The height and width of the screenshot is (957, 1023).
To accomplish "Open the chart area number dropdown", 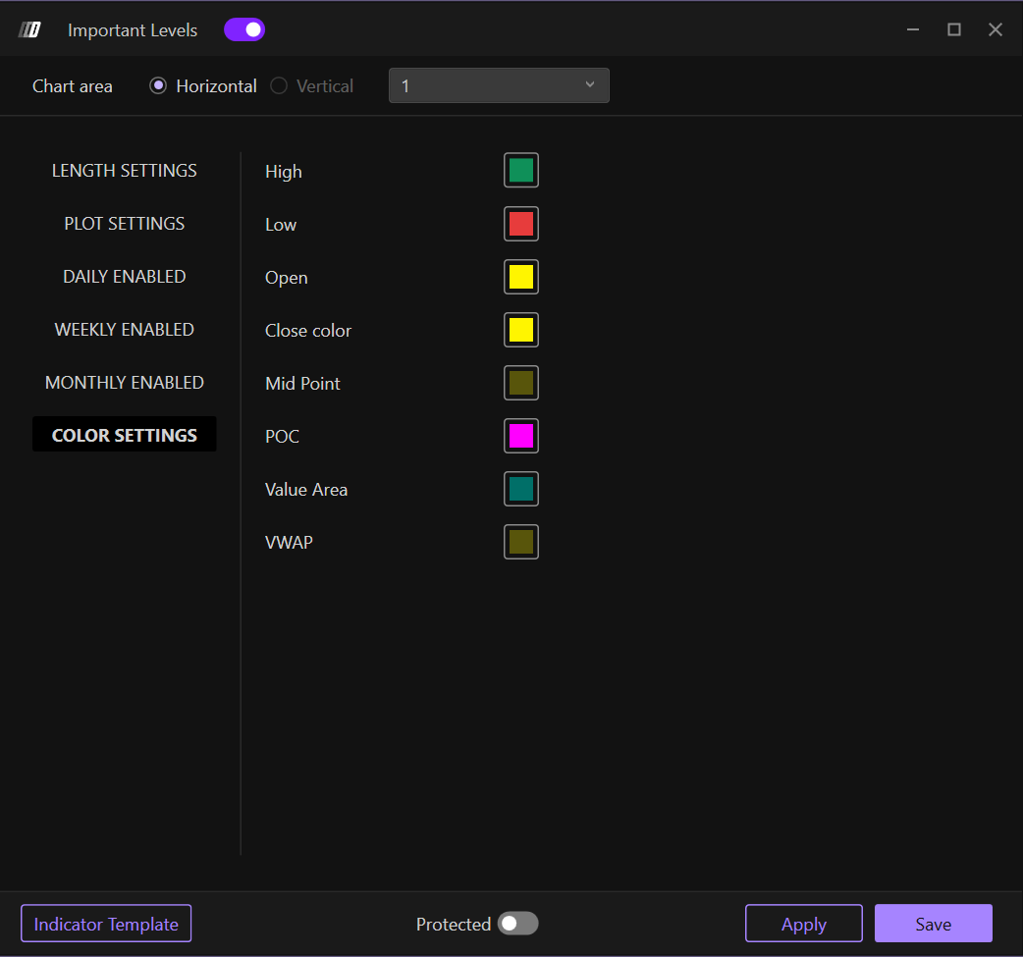I will click(499, 85).
